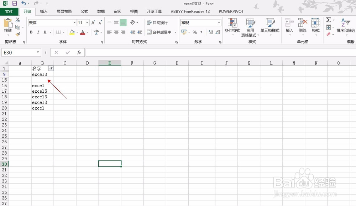This screenshot has width=356, height=206.
Task: Click into the formula bar
Action: point(221,52)
